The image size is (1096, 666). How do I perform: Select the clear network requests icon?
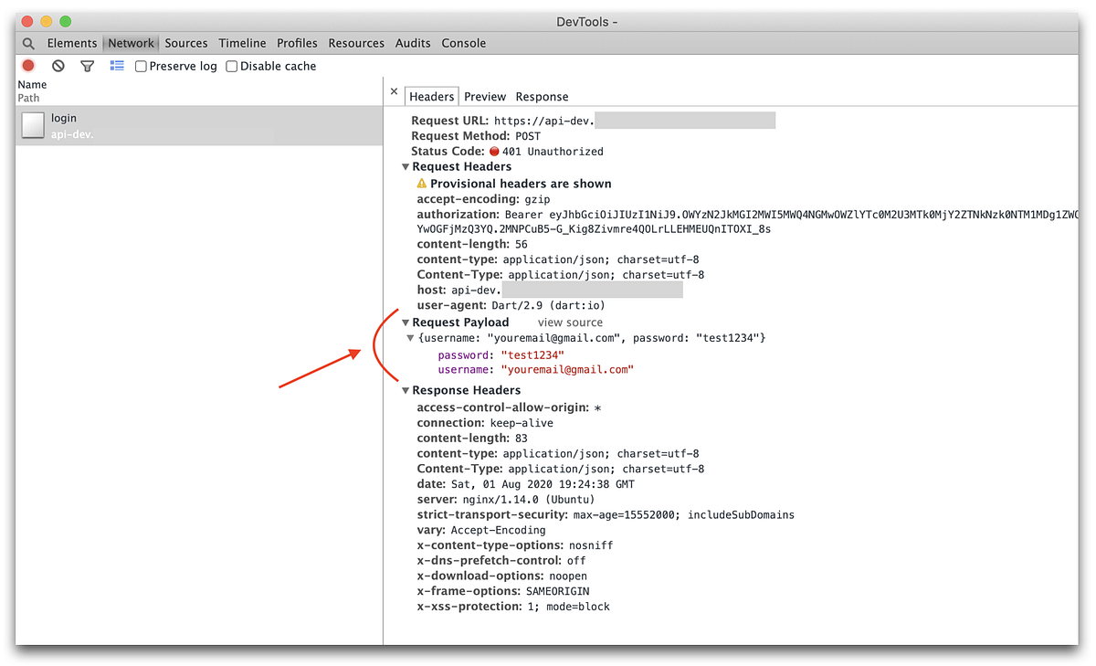(58, 65)
